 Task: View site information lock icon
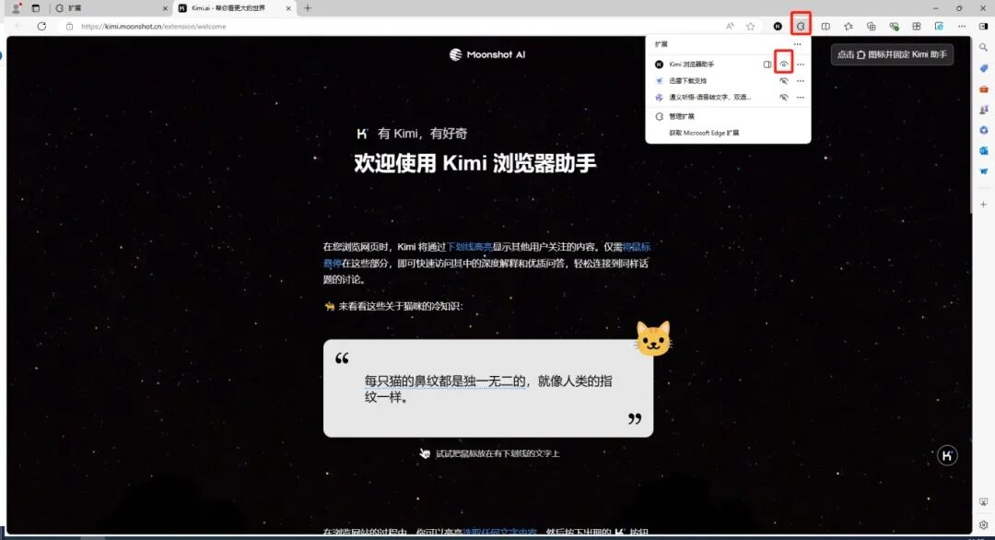(70, 26)
